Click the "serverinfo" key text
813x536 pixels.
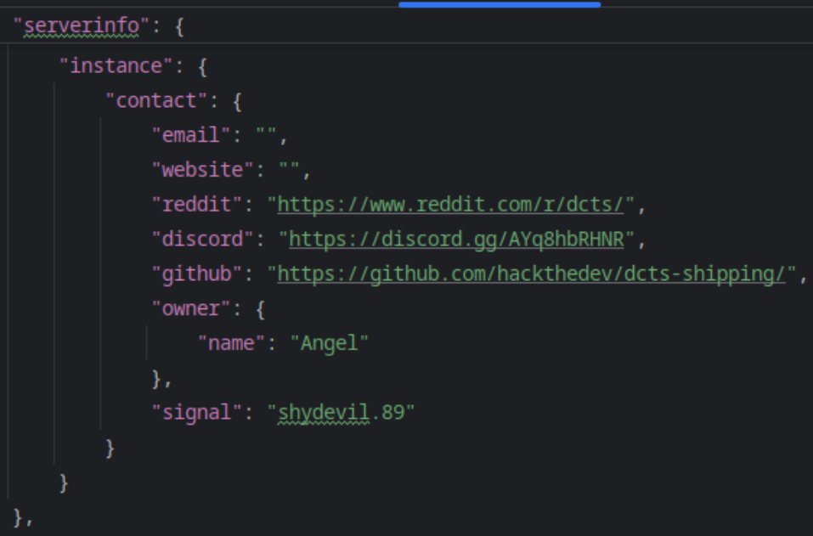point(82,26)
